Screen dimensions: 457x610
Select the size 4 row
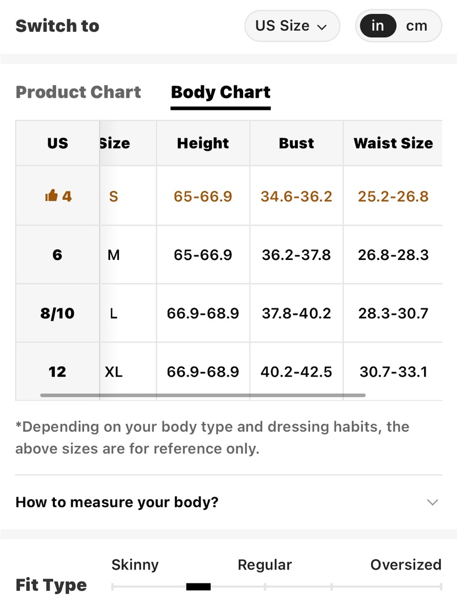coord(229,196)
